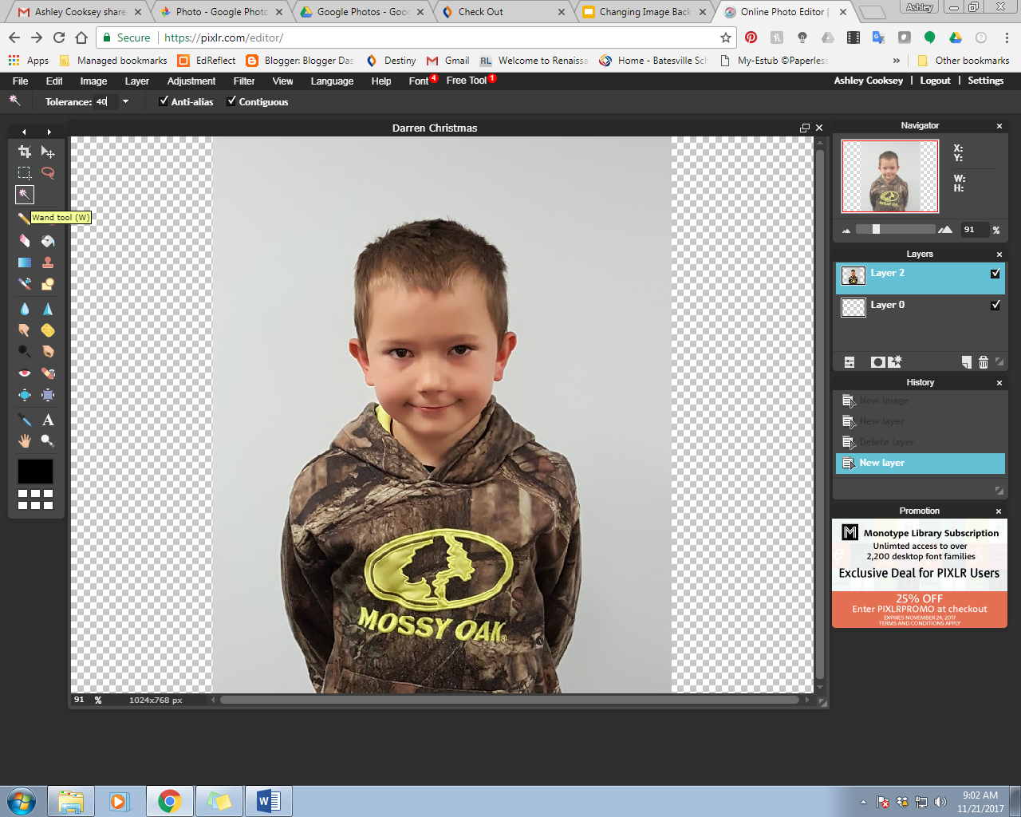Select the Sponge tool
Viewport: 1021px width, 817px height.
48,330
